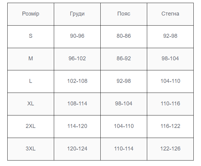Click the 116-122 hips cell

(x=170, y=126)
